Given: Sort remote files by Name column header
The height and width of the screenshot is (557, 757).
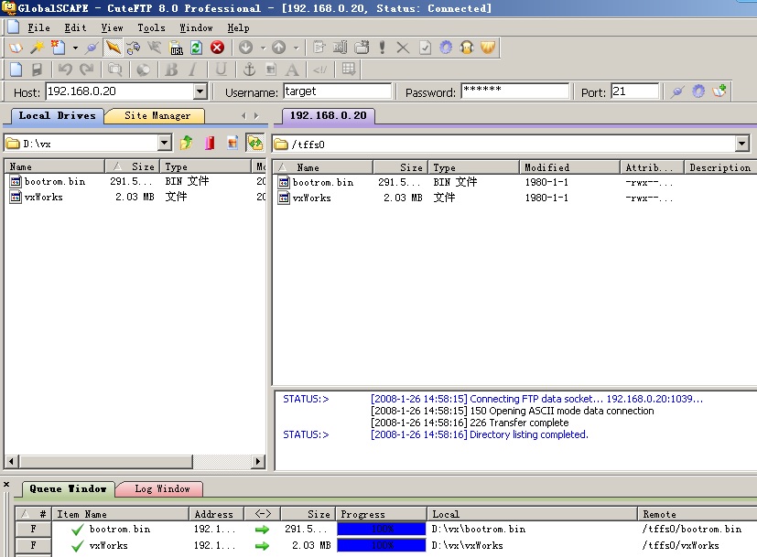Looking at the screenshot, I should (323, 167).
